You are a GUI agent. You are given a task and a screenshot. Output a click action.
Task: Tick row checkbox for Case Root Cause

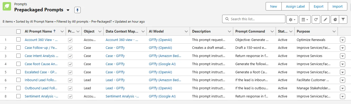pos(18,64)
